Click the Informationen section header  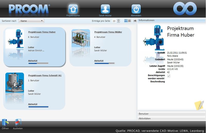click(171, 20)
